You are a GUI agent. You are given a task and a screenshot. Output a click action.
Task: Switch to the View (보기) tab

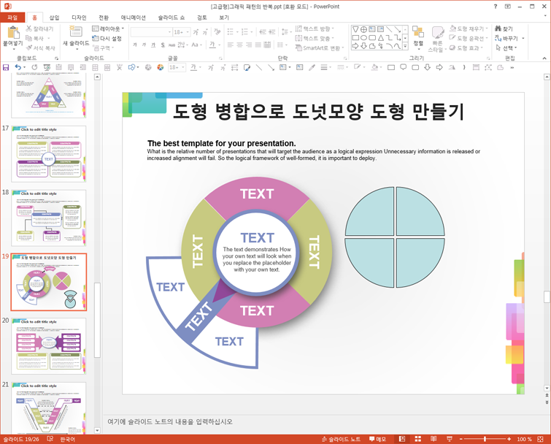(224, 18)
